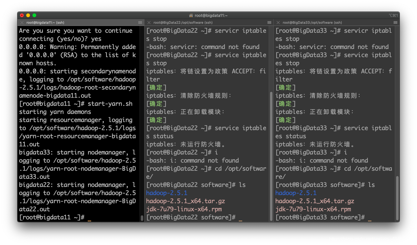417x245 pixels.
Task: Click the 'ls' command line in BigData33 pane
Action: (325, 185)
